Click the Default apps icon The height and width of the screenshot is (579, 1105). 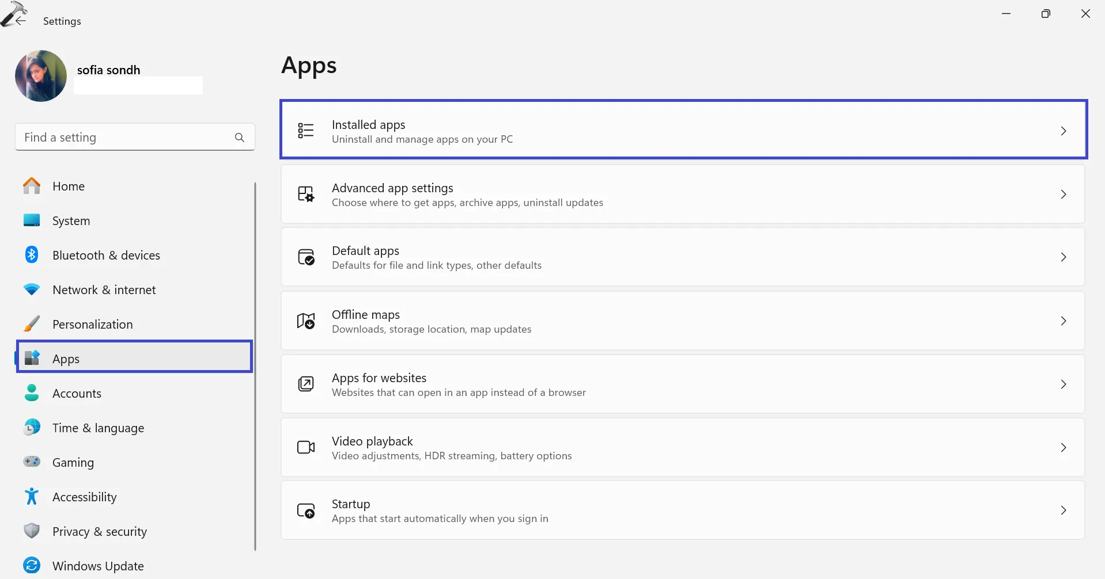pyautogui.click(x=305, y=257)
